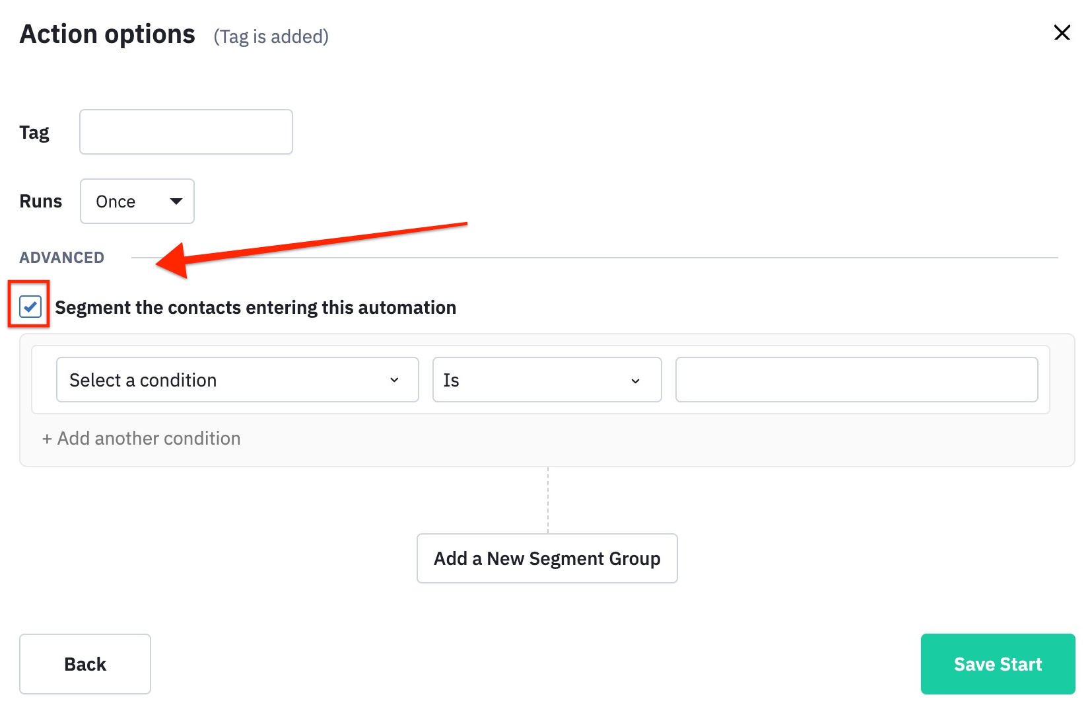
Task: Click the caret arrow in Runs dropdown
Action: pyautogui.click(x=176, y=202)
